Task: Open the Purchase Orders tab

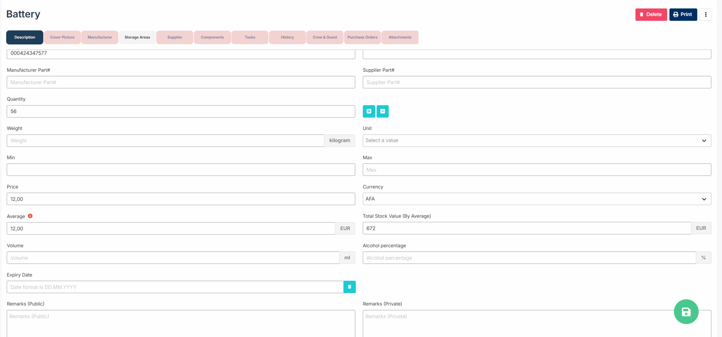Action: pyautogui.click(x=362, y=37)
